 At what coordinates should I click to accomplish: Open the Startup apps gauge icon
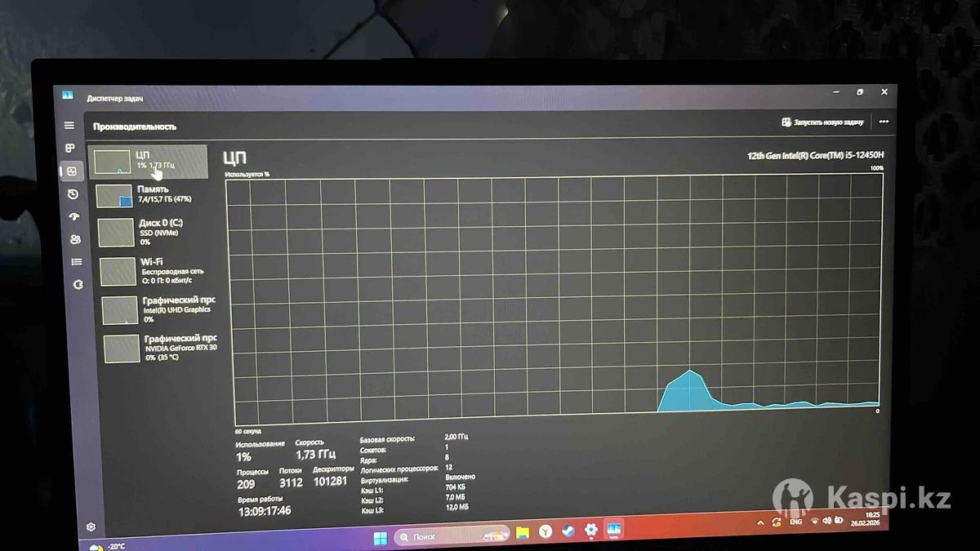[x=74, y=217]
